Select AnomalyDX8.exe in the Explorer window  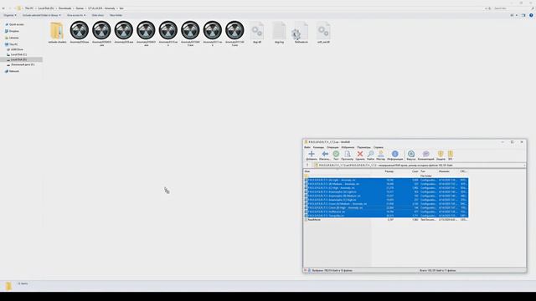tap(80, 33)
